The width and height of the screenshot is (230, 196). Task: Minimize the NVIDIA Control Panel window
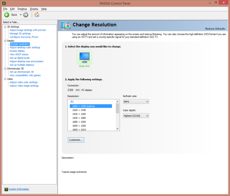(x=210, y=3)
